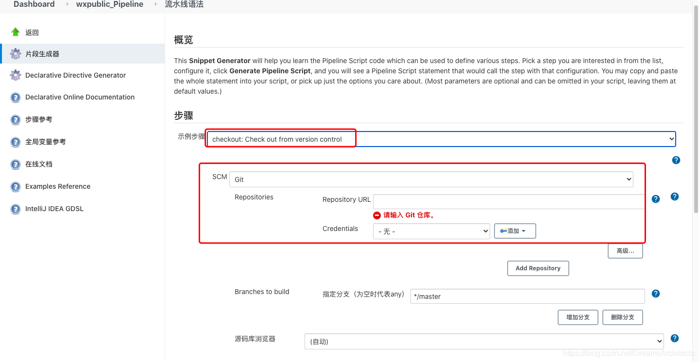
Task: Click the question icon beside Declarative Online Documentation
Action: (x=16, y=97)
